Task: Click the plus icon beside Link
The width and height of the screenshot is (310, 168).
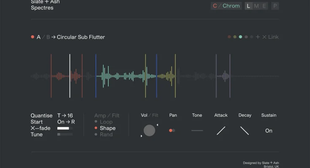Action: pyautogui.click(x=258, y=37)
